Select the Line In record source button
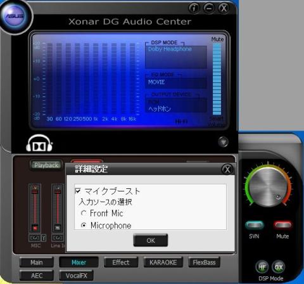 pyautogui.click(x=58, y=228)
